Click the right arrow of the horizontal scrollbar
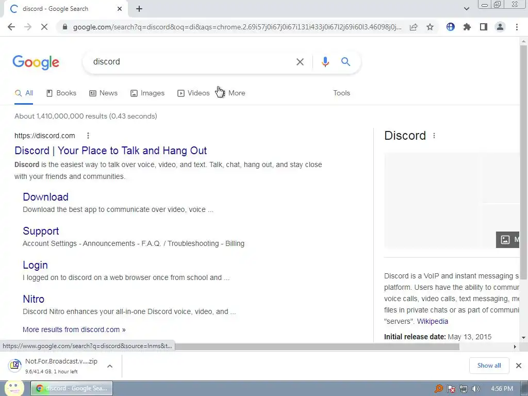Image resolution: width=528 pixels, height=396 pixels. coord(515,347)
